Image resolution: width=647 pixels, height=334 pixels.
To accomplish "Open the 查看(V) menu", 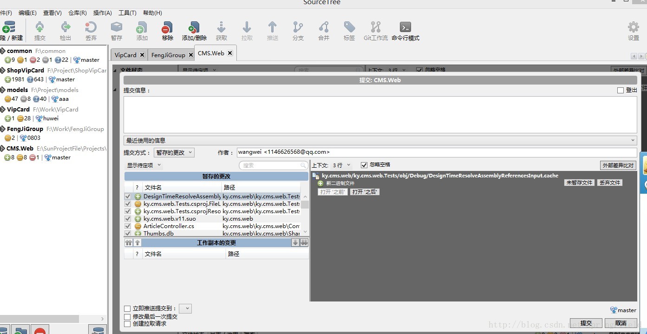I will pos(52,13).
